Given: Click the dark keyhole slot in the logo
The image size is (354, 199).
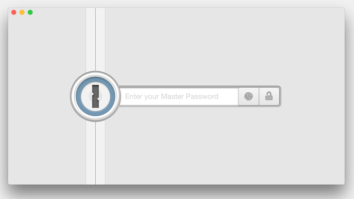Looking at the screenshot, I should 95,97.
